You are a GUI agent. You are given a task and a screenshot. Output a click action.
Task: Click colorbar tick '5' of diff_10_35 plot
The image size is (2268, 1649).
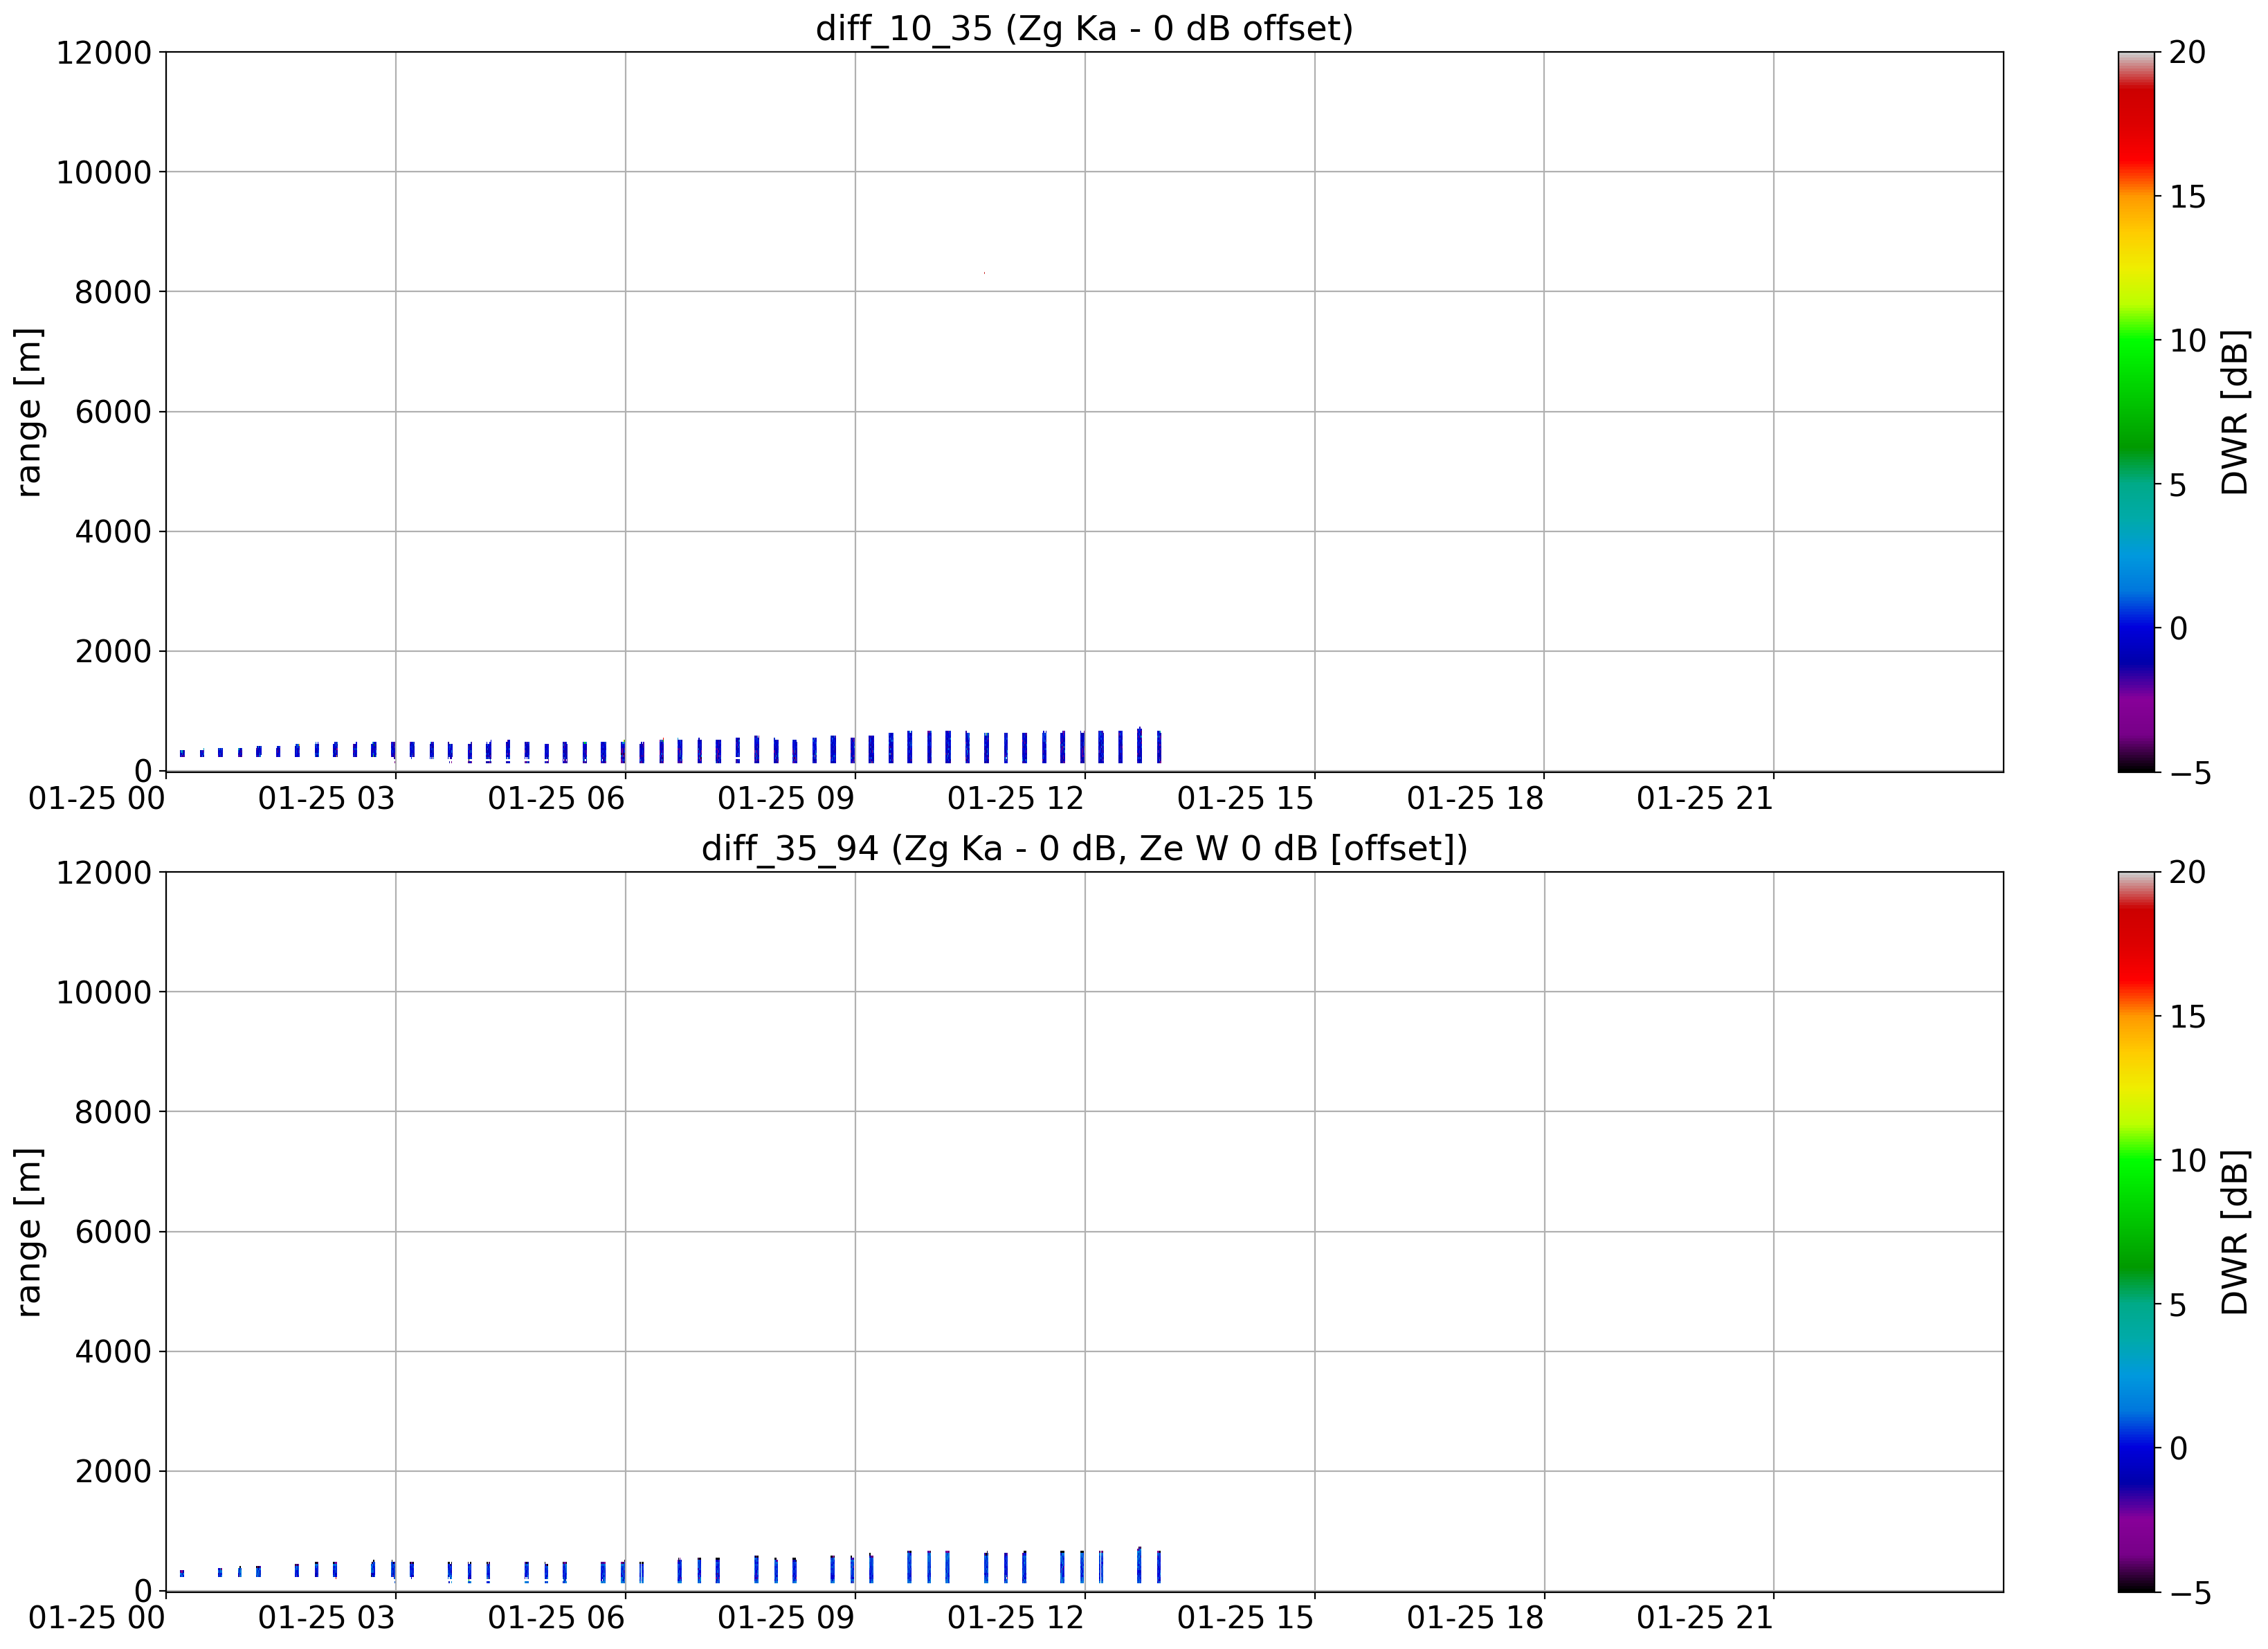pyautogui.click(x=2179, y=485)
